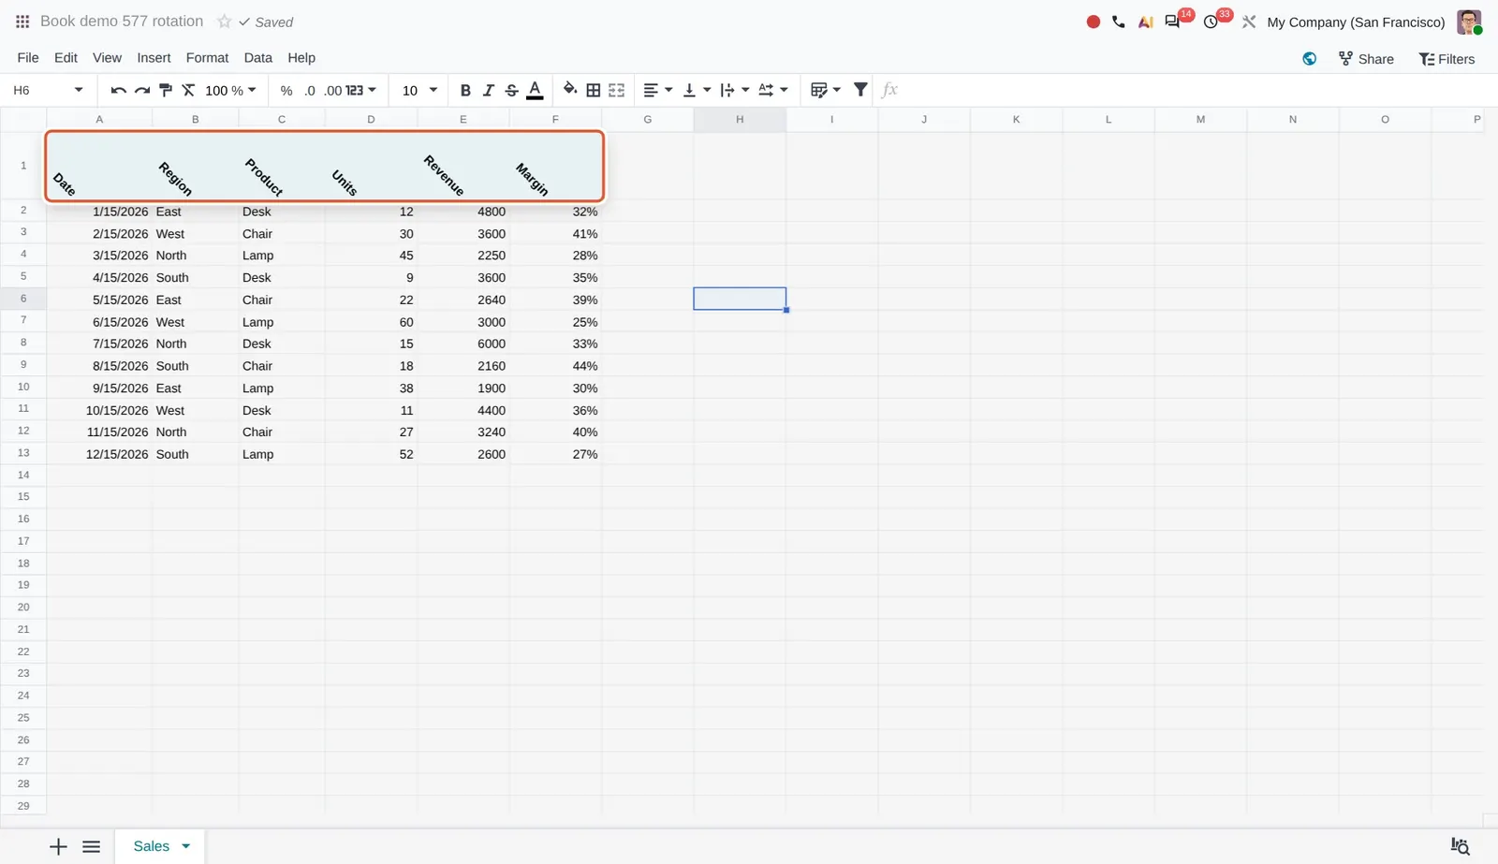Increase decimal places
The height and width of the screenshot is (864, 1498).
click(332, 90)
